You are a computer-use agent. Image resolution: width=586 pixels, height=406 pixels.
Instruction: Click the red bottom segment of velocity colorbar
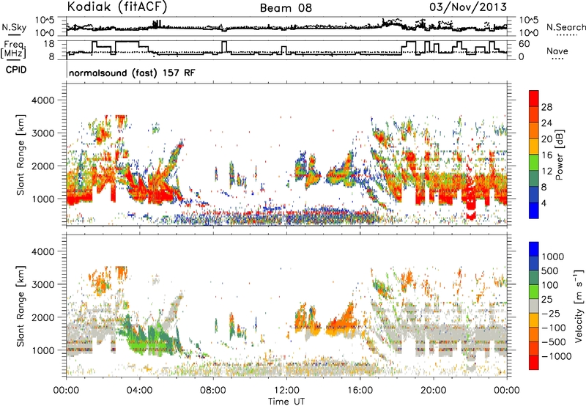point(534,363)
